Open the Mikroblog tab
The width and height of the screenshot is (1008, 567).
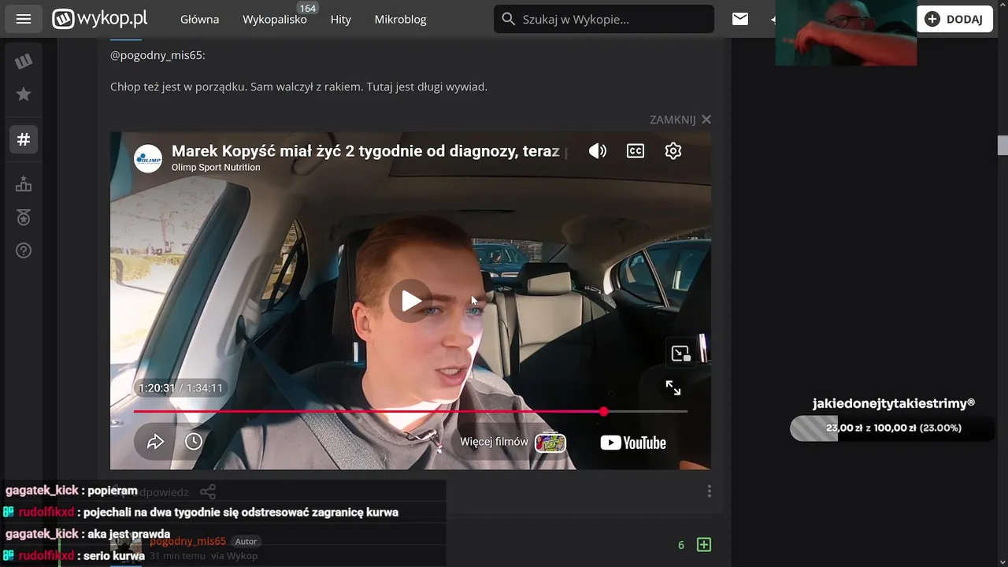pos(401,19)
